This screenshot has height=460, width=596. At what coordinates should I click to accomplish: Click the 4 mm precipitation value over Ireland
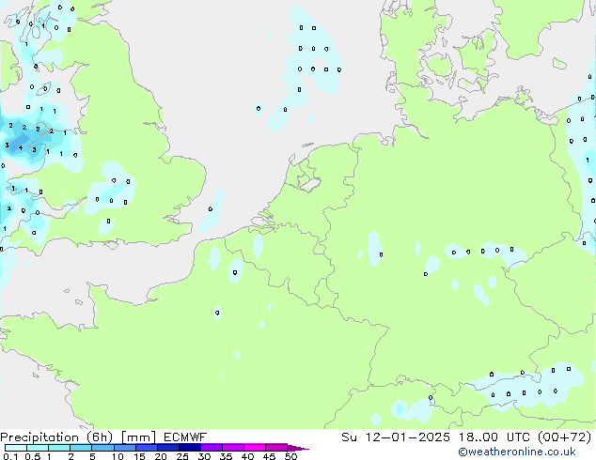tap(20, 148)
